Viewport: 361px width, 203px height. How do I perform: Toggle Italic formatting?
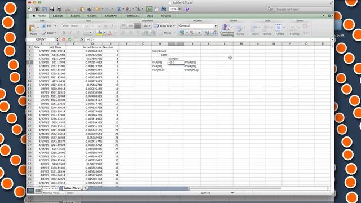pos(71,33)
